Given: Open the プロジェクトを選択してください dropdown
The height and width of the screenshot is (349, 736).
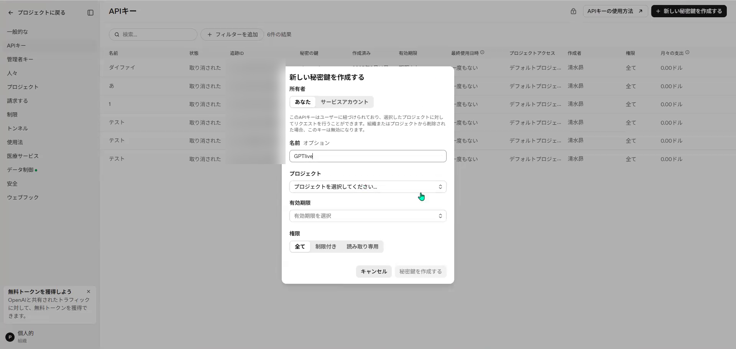Looking at the screenshot, I should (x=368, y=187).
